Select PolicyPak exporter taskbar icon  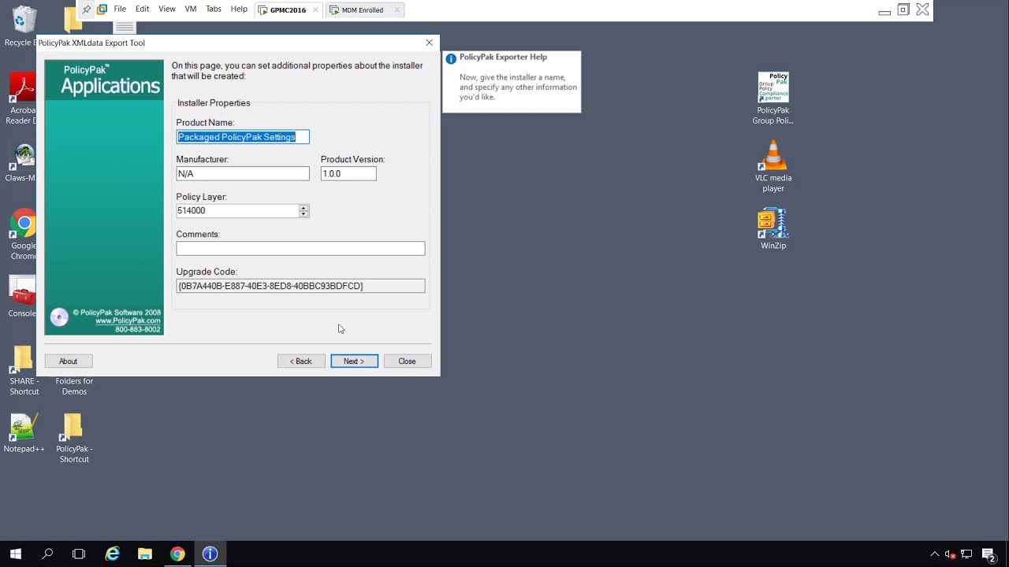pos(210,554)
